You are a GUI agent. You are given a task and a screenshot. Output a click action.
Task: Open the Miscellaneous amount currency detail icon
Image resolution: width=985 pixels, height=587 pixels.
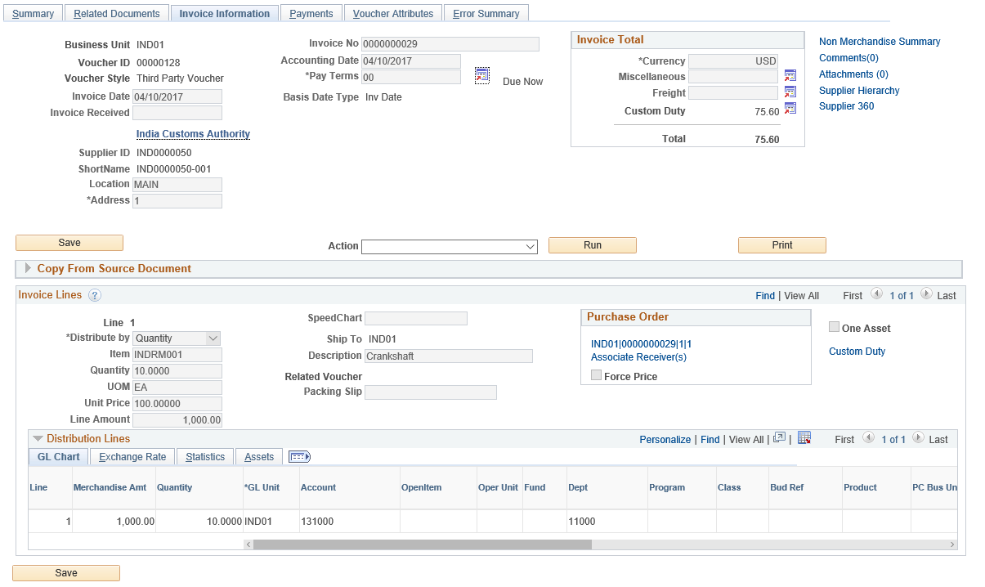pyautogui.click(x=790, y=76)
